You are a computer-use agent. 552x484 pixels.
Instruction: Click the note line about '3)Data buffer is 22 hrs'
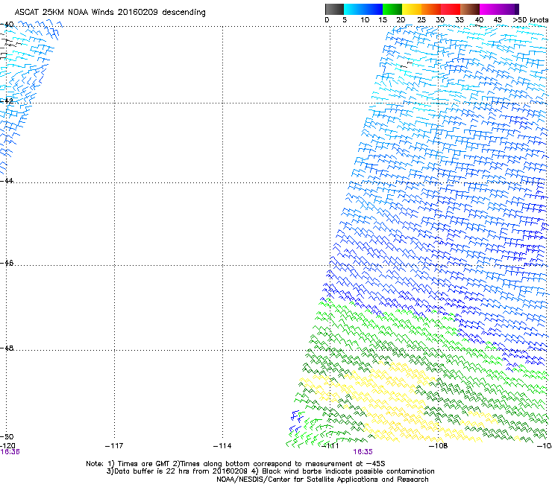click(270, 471)
